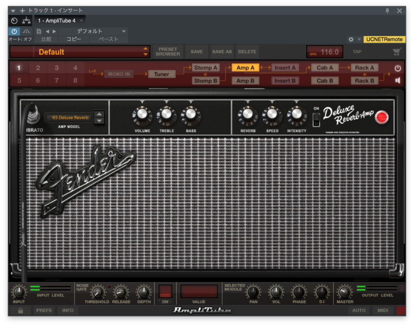
Task: Select signal chain preset 3
Action: (57, 68)
